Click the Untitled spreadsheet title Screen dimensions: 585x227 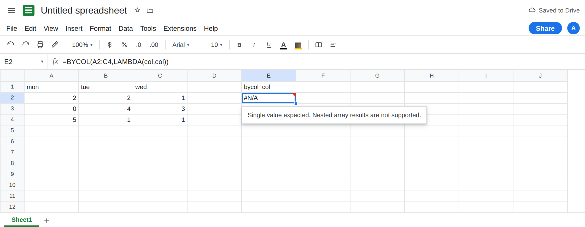point(84,10)
